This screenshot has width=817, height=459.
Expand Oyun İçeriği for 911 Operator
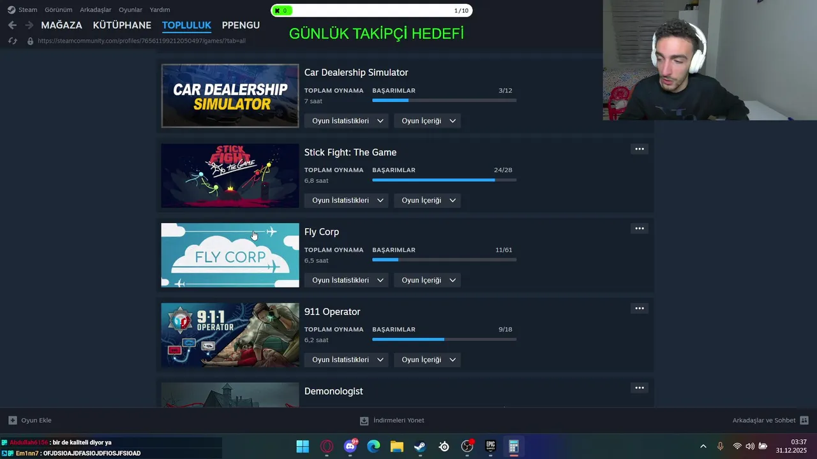pos(428,360)
